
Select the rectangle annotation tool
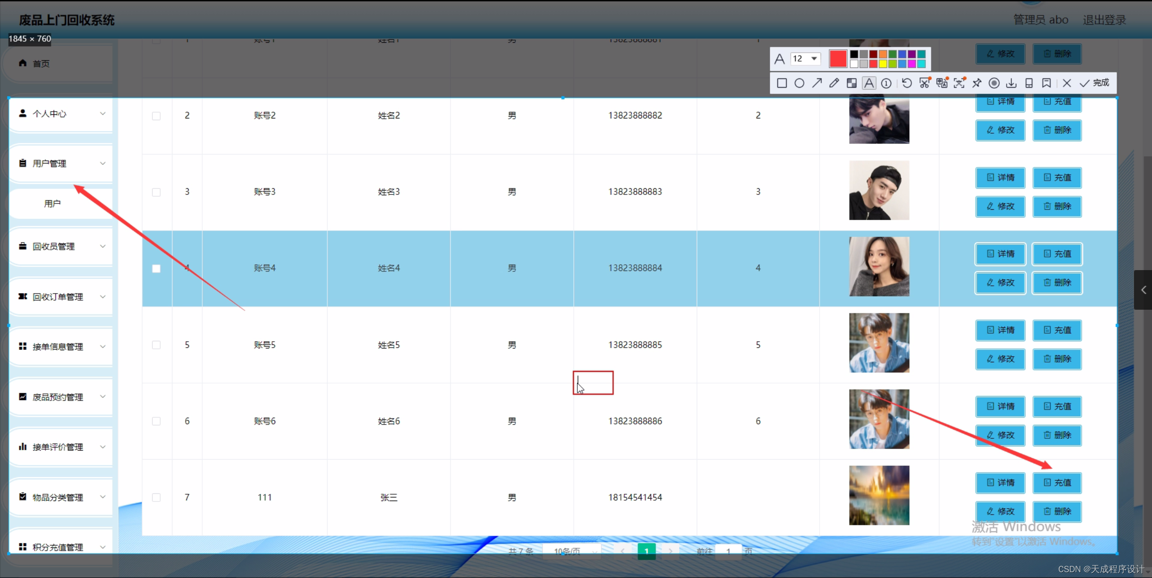(x=782, y=83)
